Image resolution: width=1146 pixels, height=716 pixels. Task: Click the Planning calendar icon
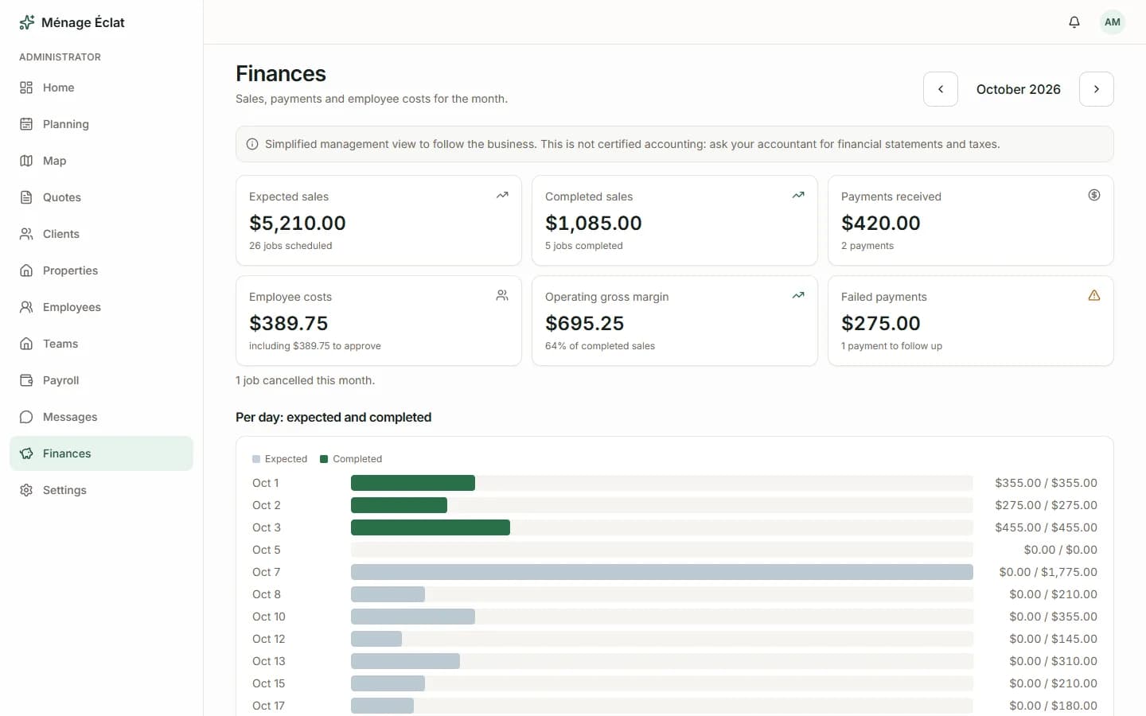26,124
